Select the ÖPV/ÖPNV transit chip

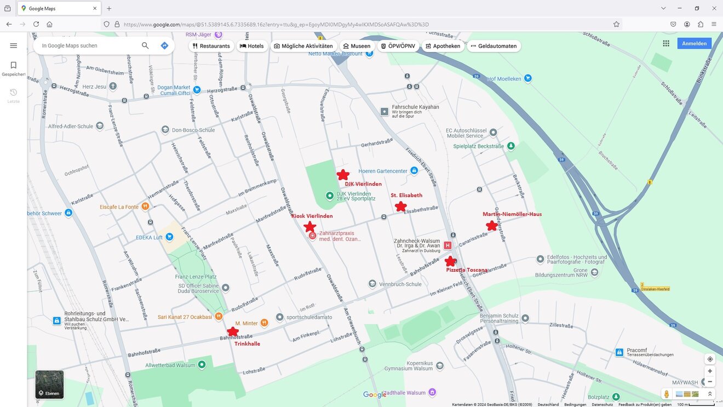(398, 46)
